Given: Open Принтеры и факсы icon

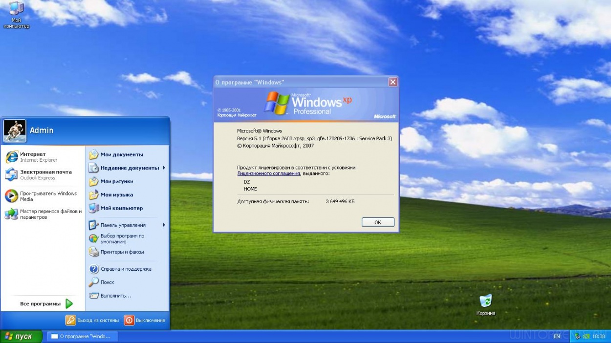Looking at the screenshot, I should (x=94, y=252).
